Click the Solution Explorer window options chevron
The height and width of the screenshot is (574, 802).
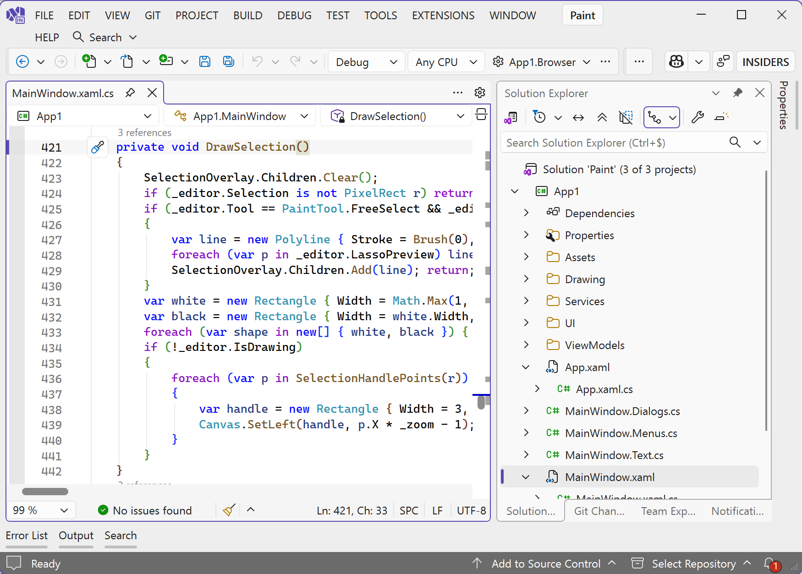pos(716,93)
